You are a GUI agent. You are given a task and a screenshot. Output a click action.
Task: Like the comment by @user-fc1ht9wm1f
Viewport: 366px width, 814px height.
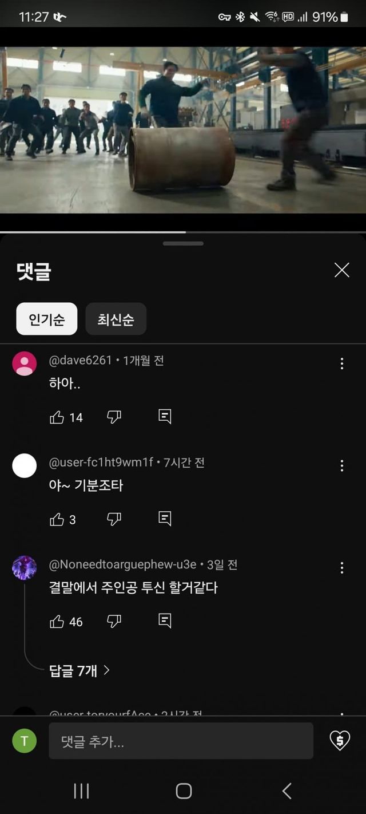57,519
